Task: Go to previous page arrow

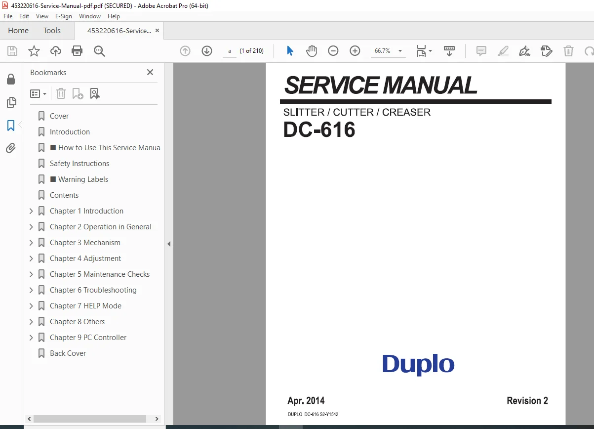Action: tap(185, 51)
